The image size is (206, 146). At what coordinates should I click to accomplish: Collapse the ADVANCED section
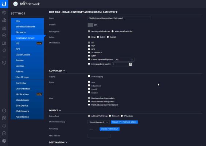pos(57,71)
